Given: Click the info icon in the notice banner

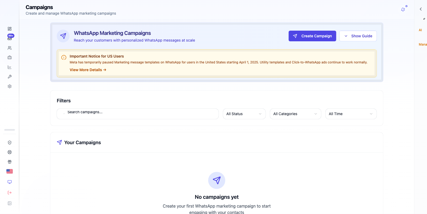Looking at the screenshot, I should 64,57.
